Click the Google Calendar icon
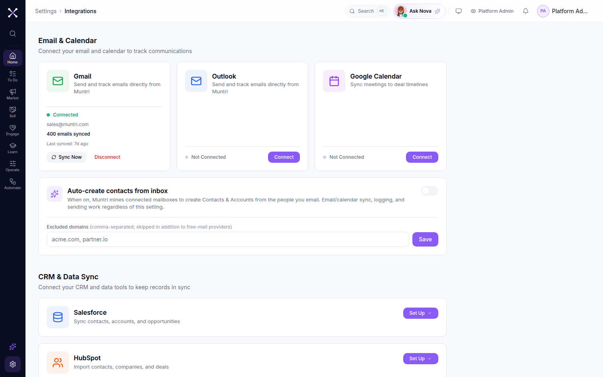Viewport: 603px width, 377px height. (x=334, y=81)
